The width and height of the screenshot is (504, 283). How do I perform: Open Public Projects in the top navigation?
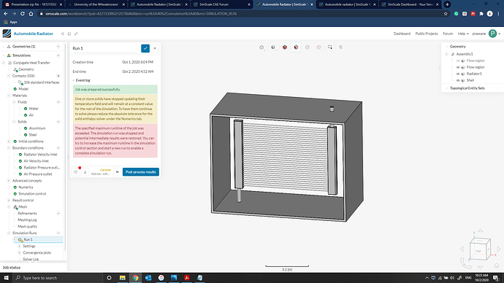427,34
